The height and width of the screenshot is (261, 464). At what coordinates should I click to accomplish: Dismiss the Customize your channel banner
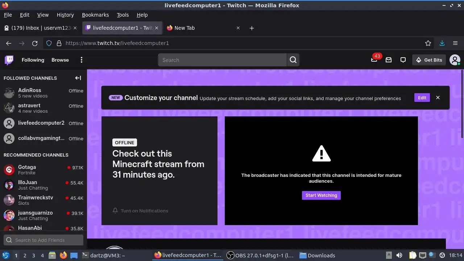pos(438,98)
